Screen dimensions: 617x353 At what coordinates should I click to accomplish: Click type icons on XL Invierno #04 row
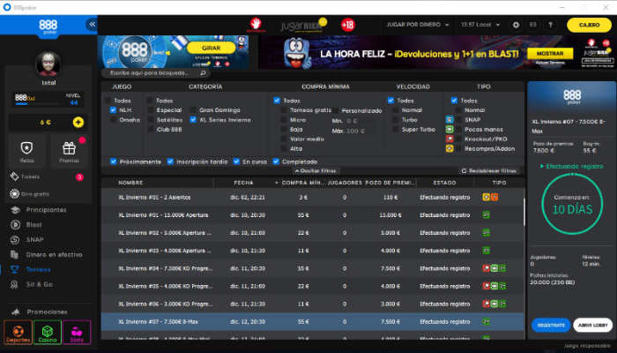point(494,268)
